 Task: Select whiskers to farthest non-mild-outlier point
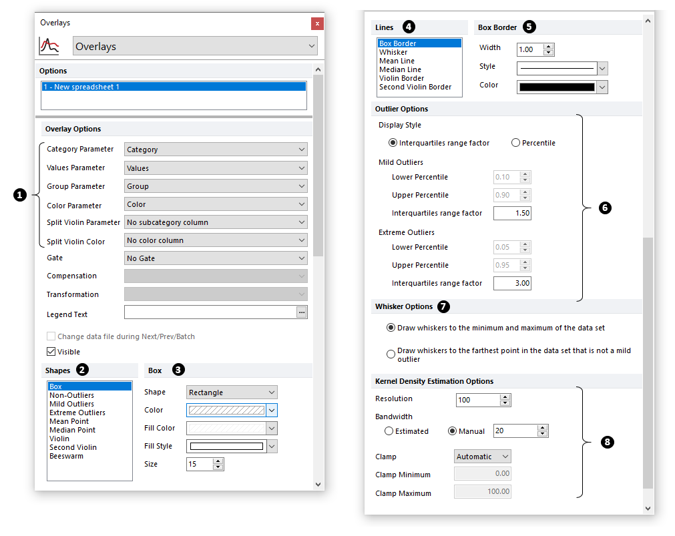(x=391, y=354)
